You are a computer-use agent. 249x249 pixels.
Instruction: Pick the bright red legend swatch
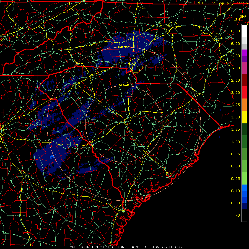click(244, 92)
